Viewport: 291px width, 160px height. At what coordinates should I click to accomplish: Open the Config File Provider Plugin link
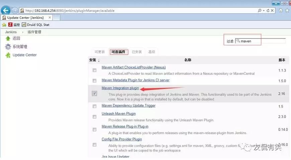tap(122, 139)
